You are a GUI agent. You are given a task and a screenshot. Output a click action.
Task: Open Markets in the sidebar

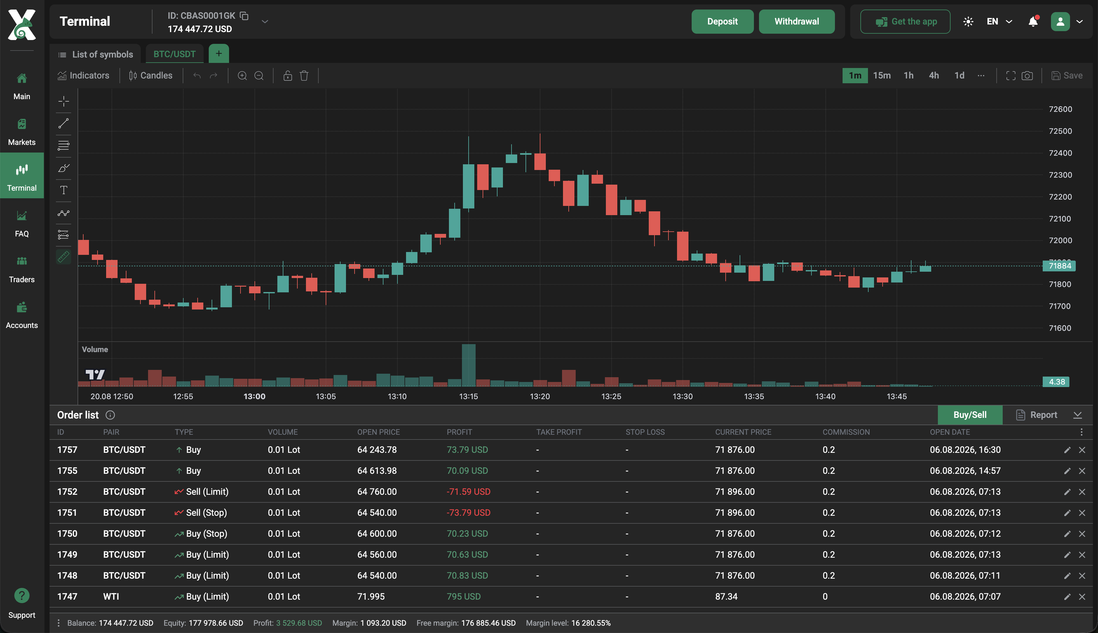pyautogui.click(x=22, y=132)
